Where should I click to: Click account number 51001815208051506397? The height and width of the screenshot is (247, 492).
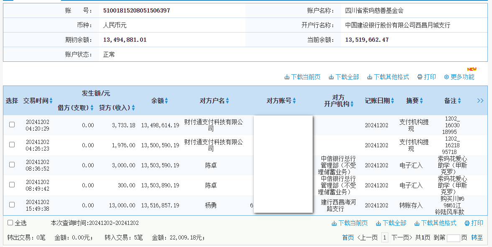coord(137,11)
